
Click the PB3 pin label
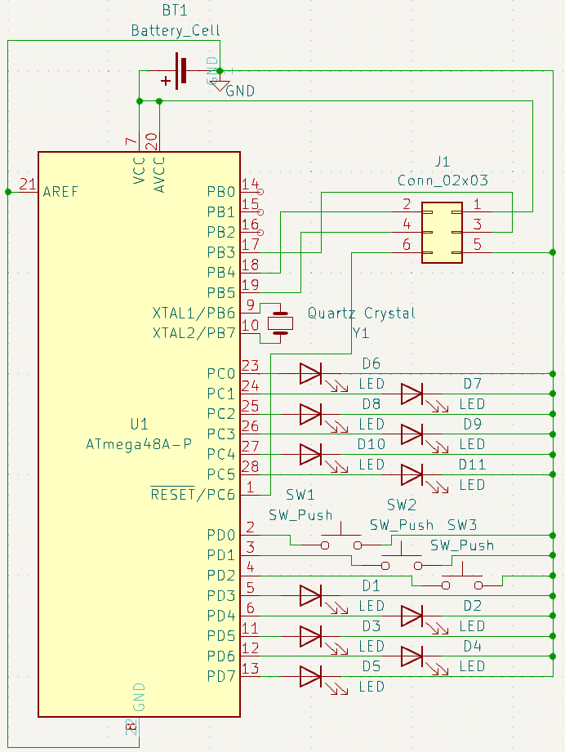point(221,252)
